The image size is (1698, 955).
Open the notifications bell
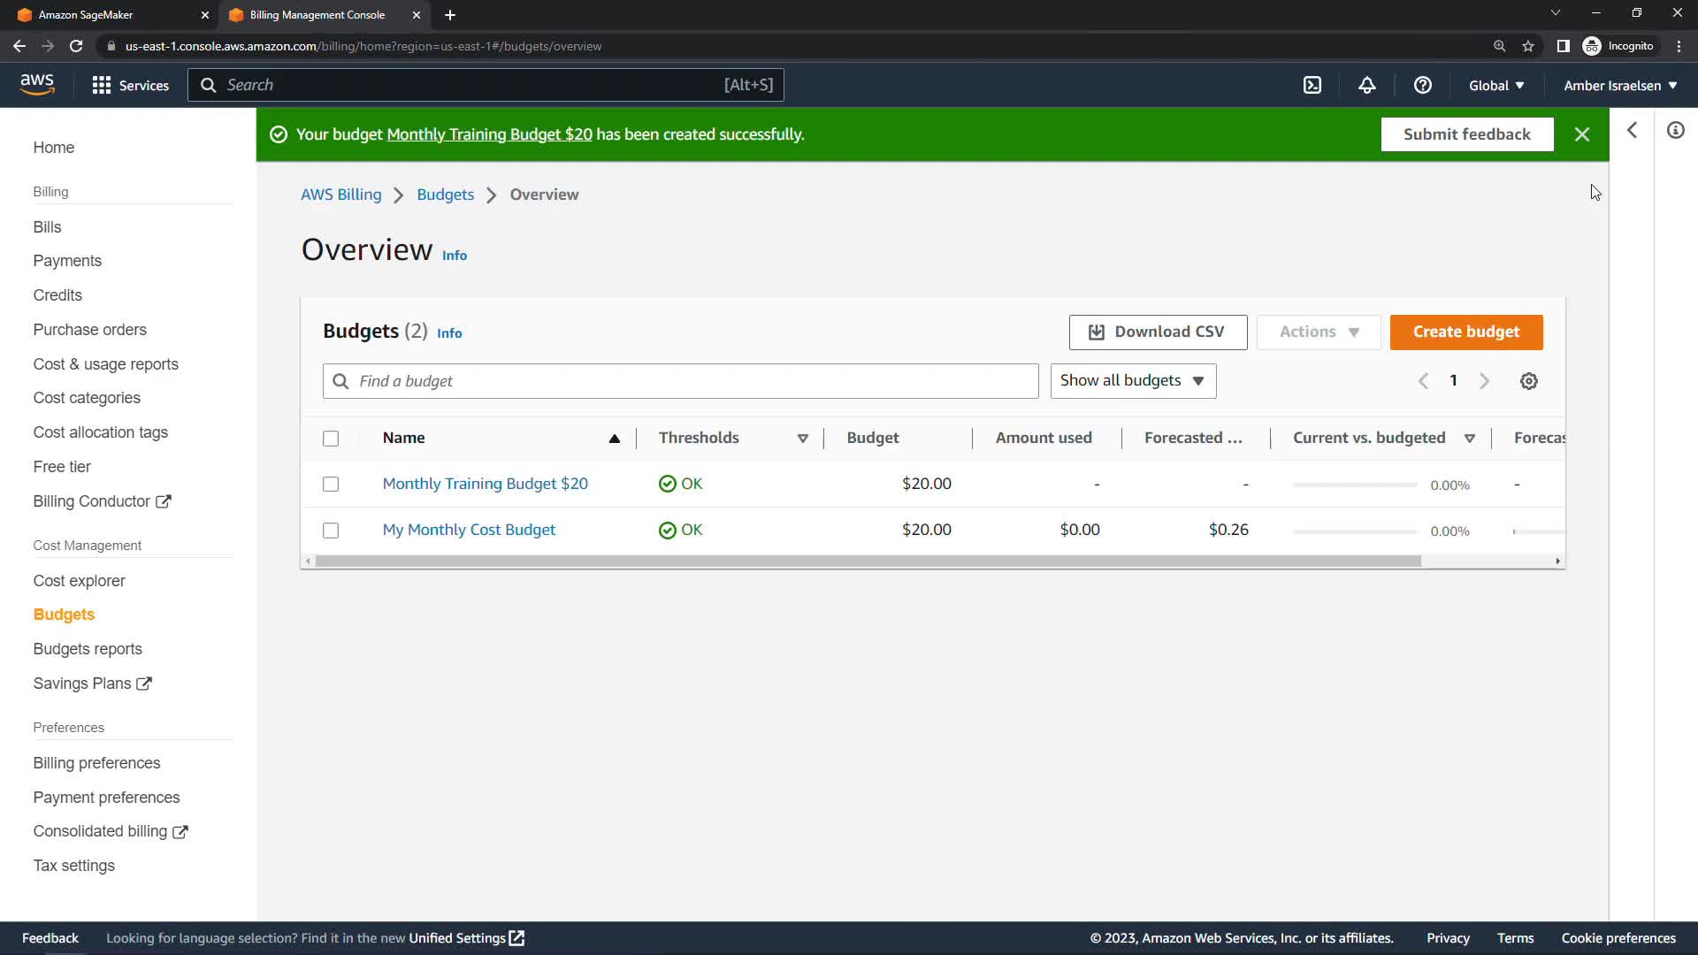click(1367, 85)
